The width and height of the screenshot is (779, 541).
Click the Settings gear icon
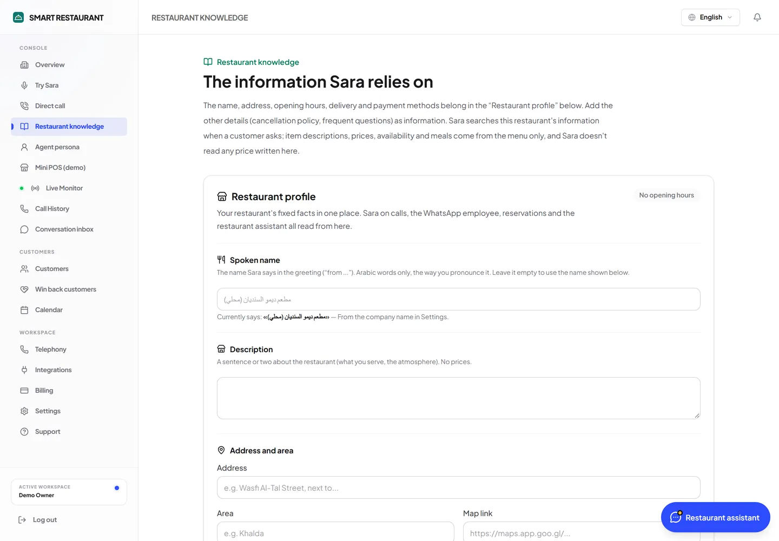(24, 411)
